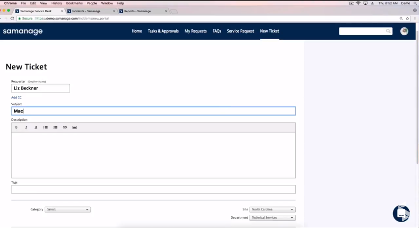
Task: Open the user profile avatar menu
Action: (x=404, y=31)
